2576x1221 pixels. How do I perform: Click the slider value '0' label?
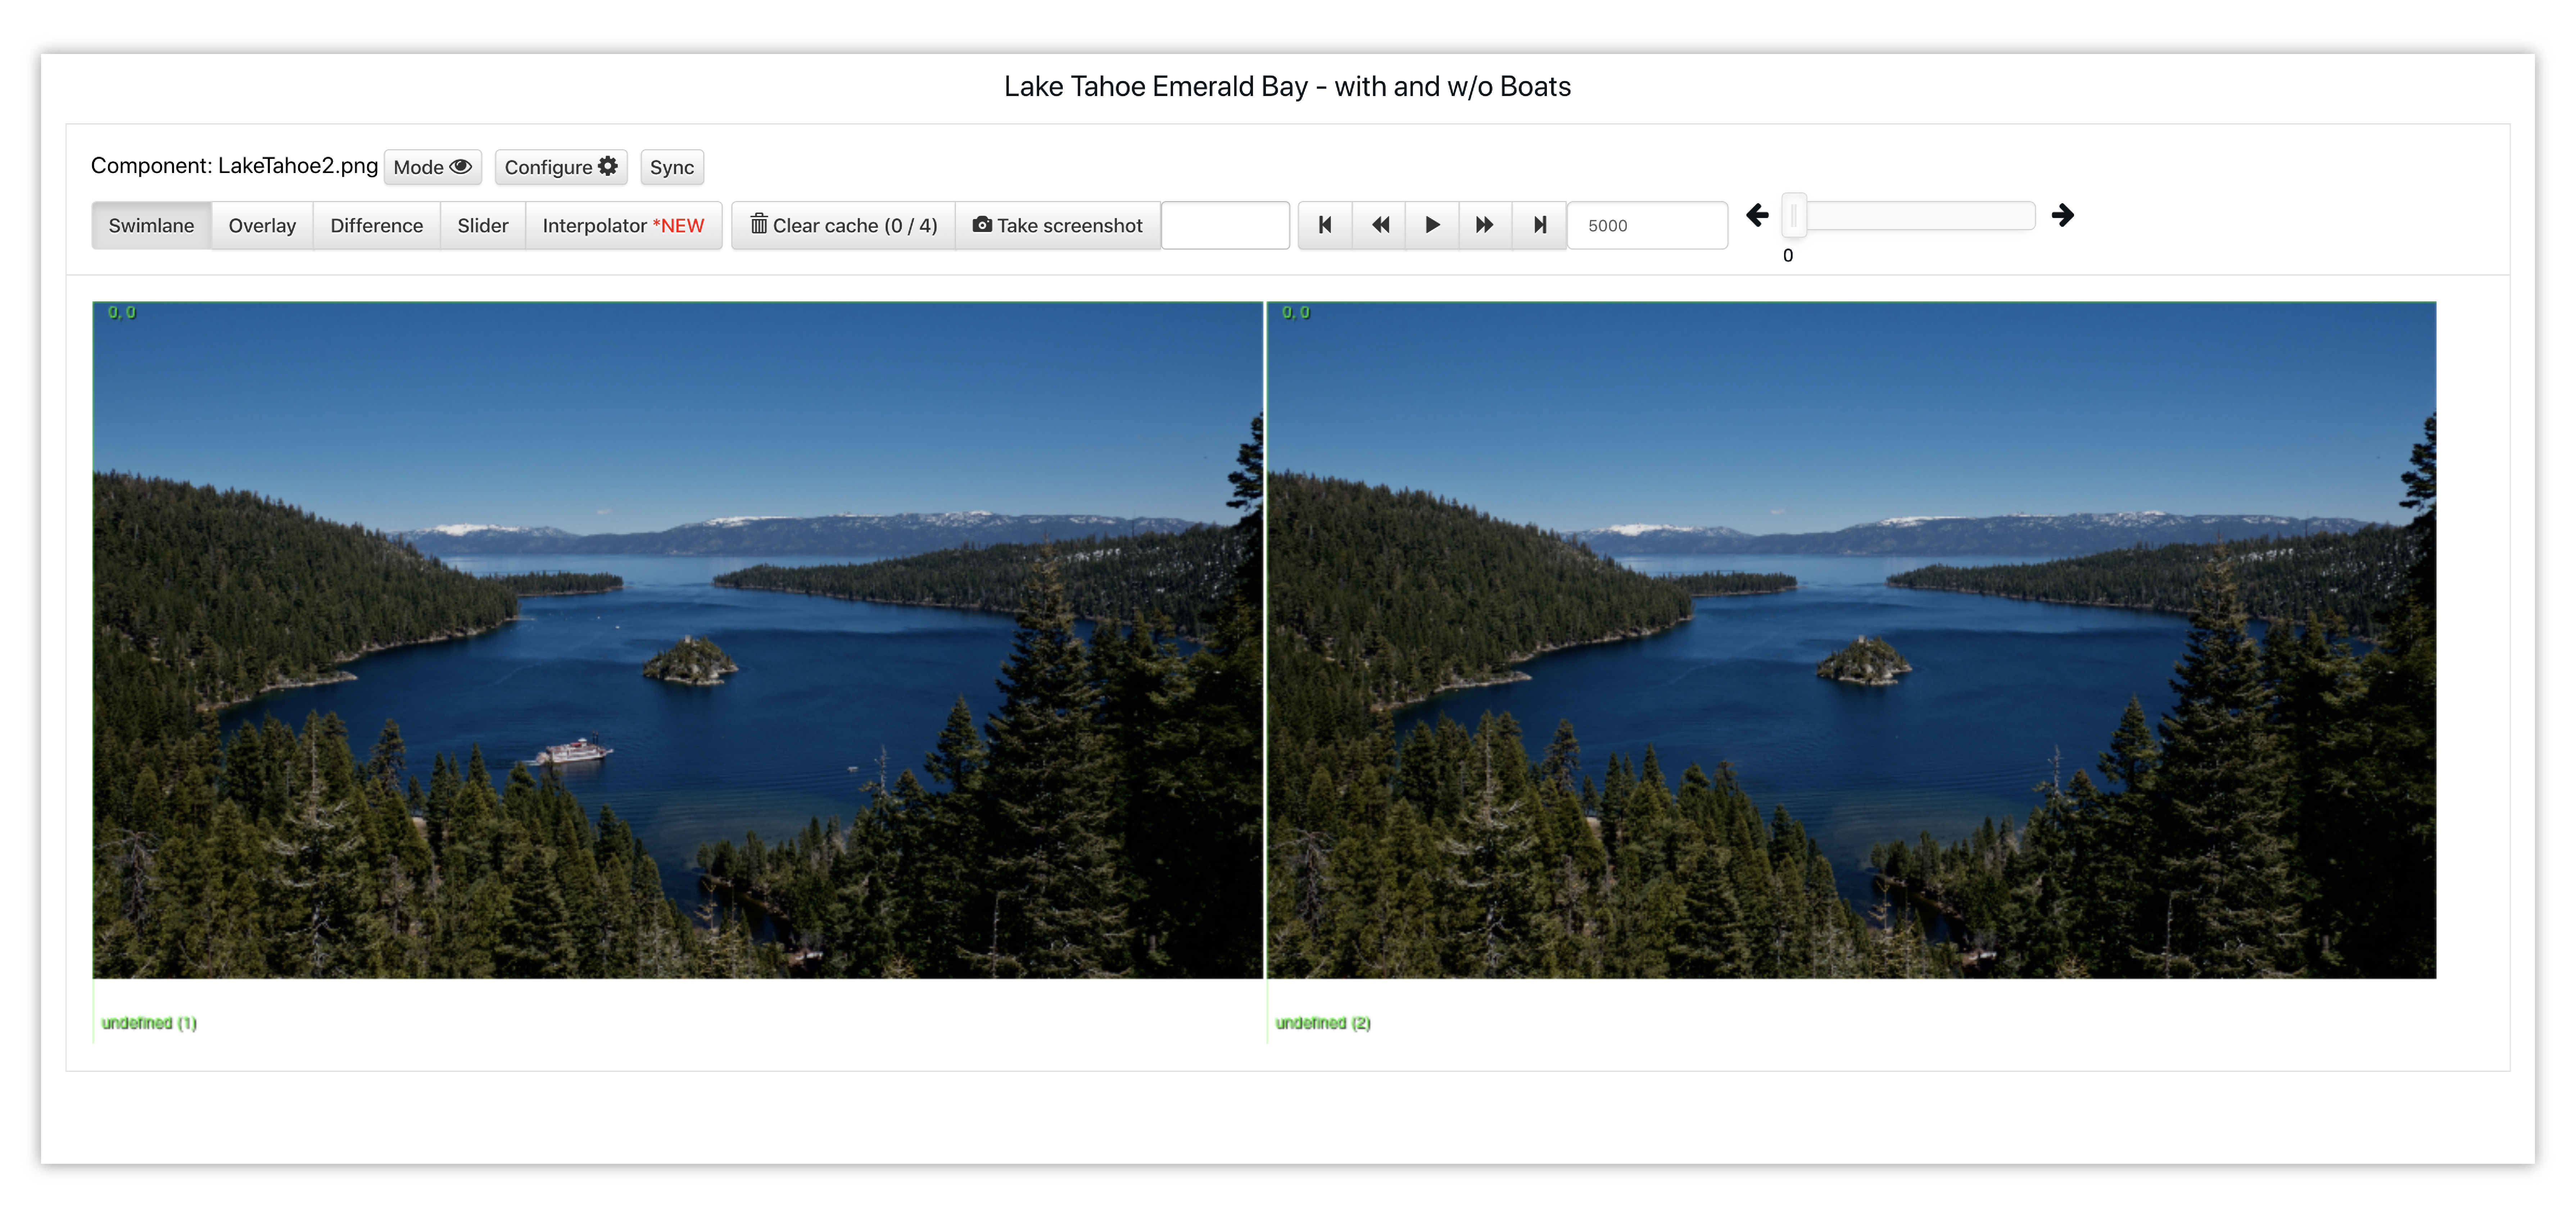click(x=1788, y=256)
